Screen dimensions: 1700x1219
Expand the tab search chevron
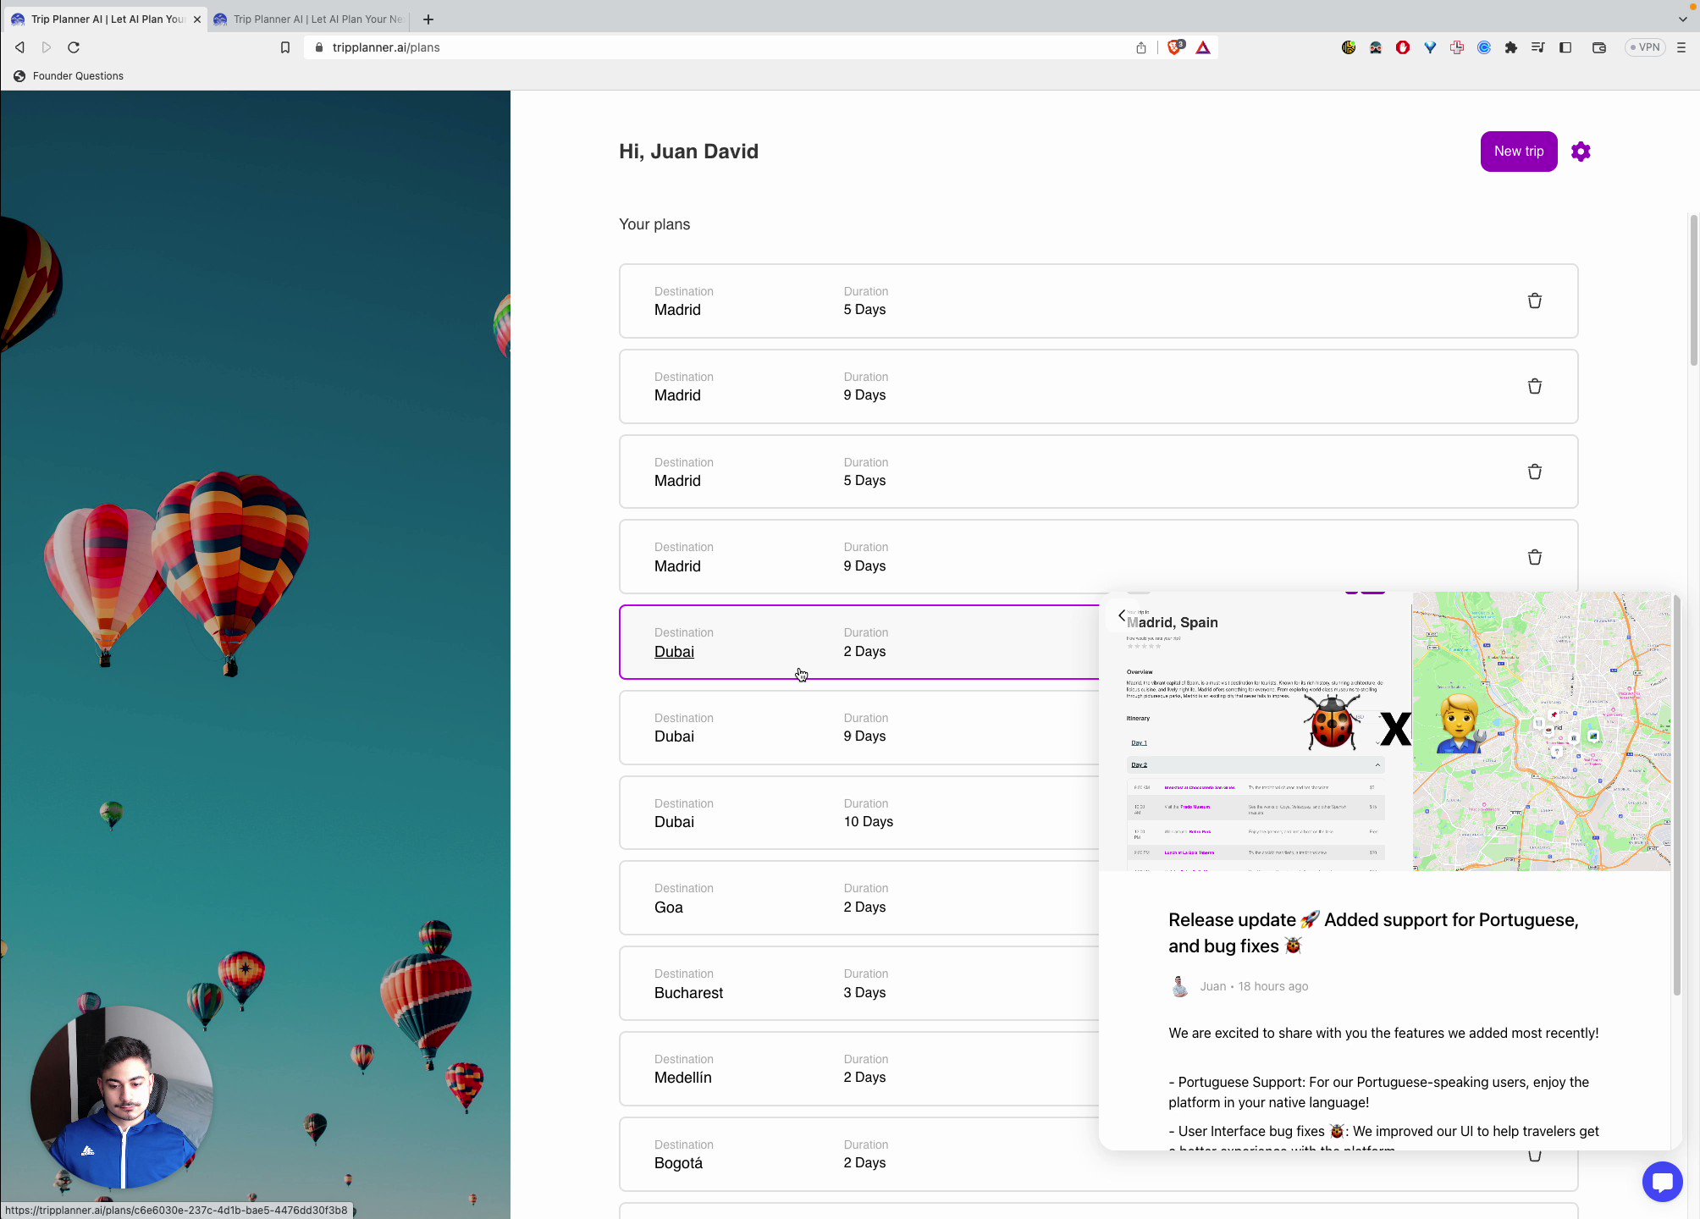[1682, 19]
